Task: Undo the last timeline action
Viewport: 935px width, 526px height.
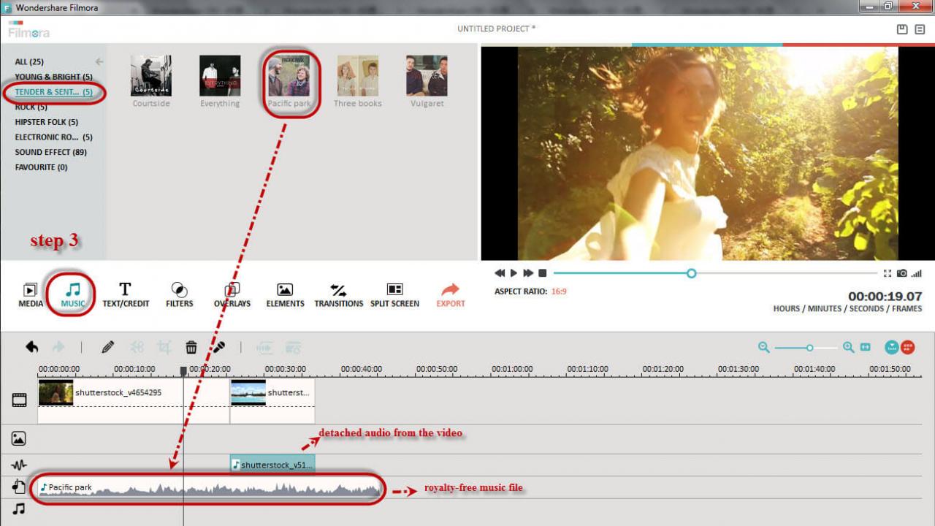Action: tap(32, 347)
